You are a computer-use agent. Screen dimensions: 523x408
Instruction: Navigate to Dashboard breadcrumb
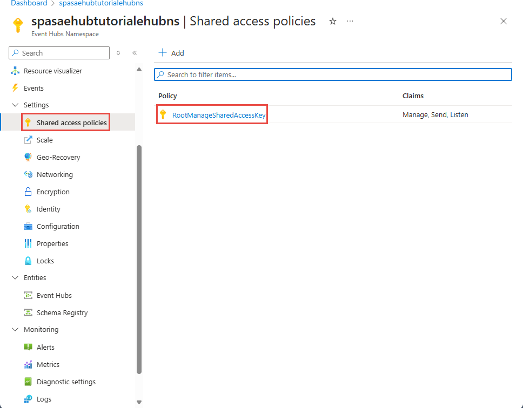pyautogui.click(x=29, y=3)
